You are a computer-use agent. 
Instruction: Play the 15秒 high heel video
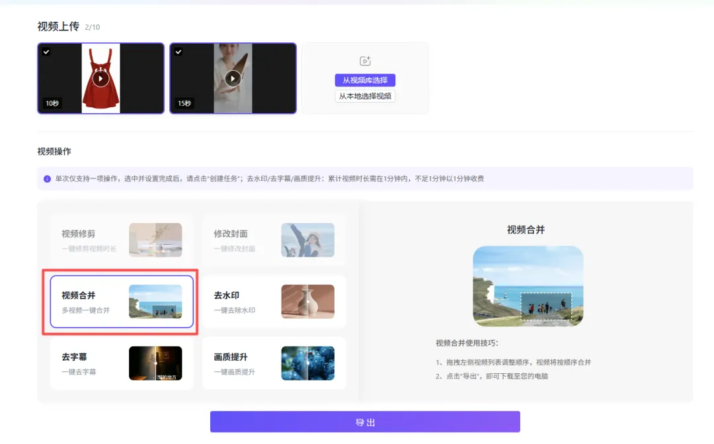[x=233, y=78]
